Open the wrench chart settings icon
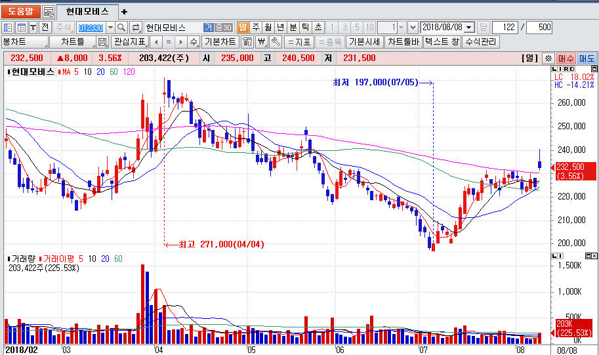599x355 pixels. pos(275,42)
